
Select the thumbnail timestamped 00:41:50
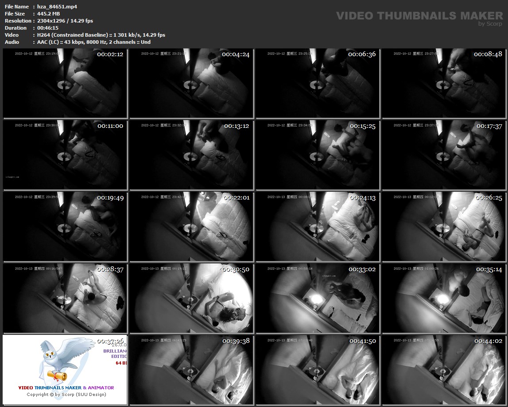pyautogui.click(x=318, y=370)
